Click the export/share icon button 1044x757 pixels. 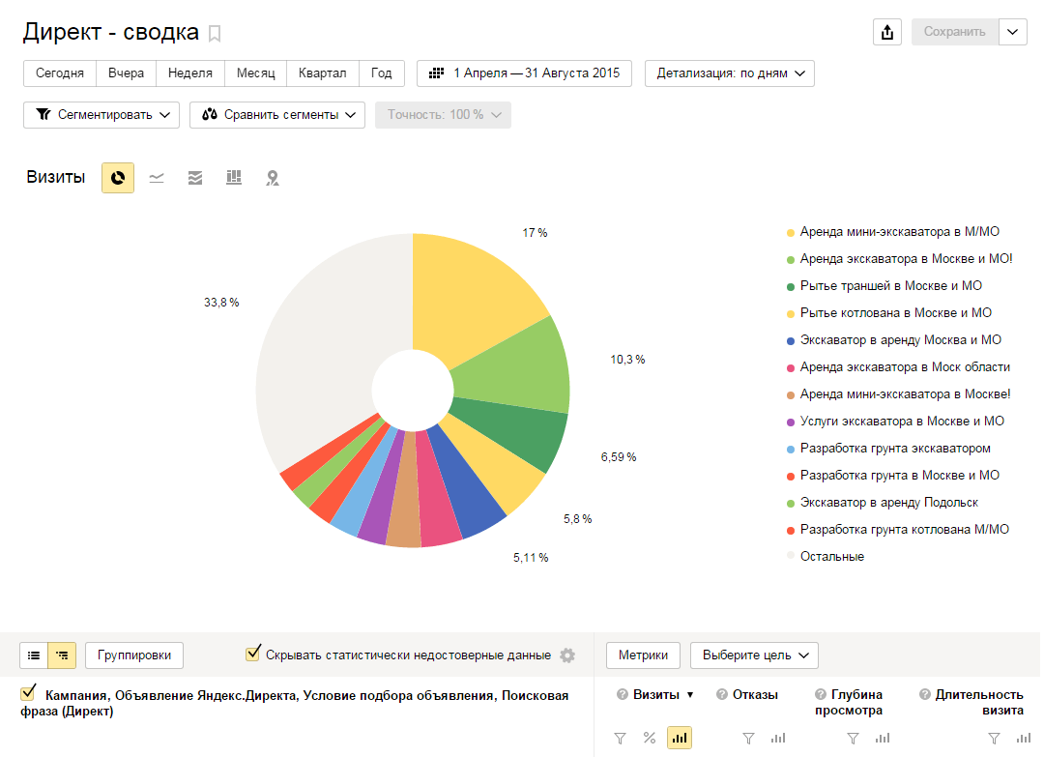point(886,32)
